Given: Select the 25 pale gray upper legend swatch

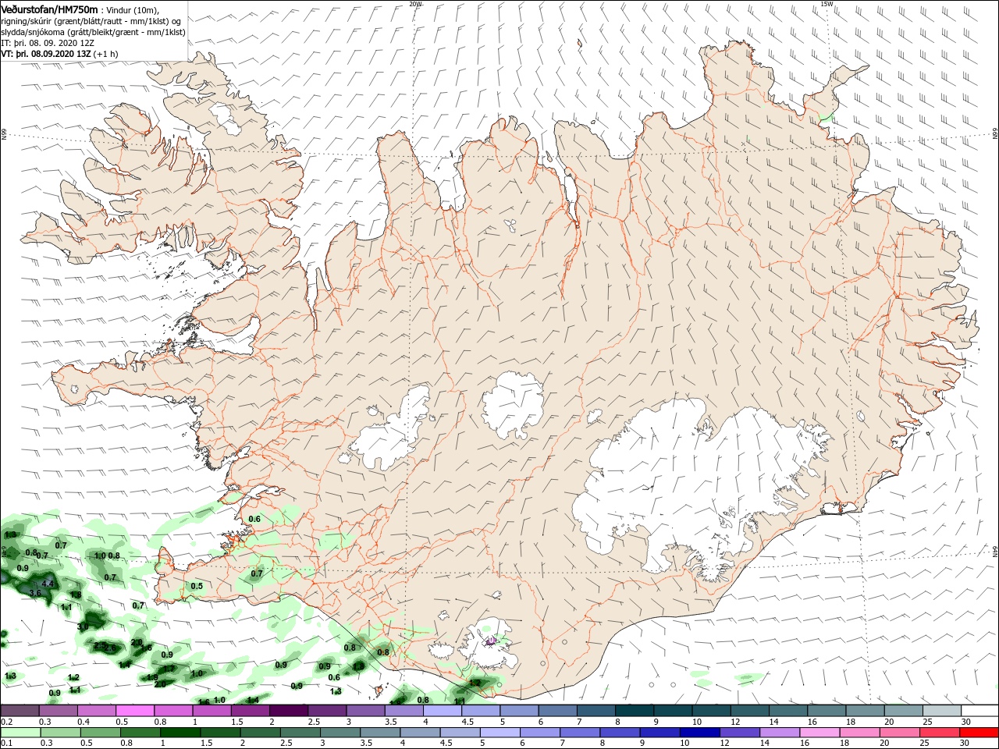Looking at the screenshot, I should click(941, 711).
